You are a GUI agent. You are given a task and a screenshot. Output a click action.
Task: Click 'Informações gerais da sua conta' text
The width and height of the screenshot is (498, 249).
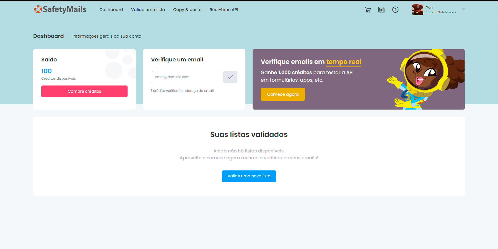click(x=107, y=36)
